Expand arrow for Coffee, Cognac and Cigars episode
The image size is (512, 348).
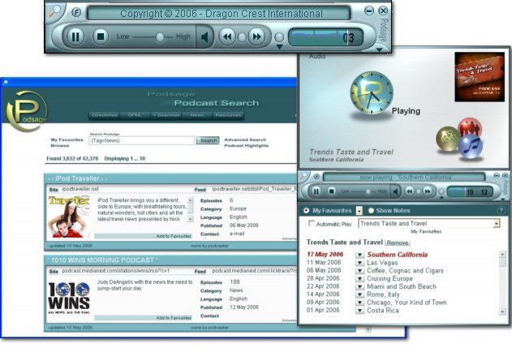click(x=359, y=271)
